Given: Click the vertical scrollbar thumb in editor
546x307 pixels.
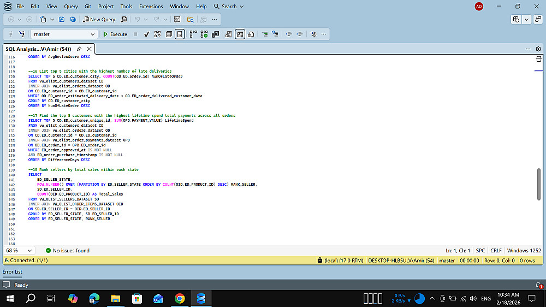Looking at the screenshot, I should 539,184.
